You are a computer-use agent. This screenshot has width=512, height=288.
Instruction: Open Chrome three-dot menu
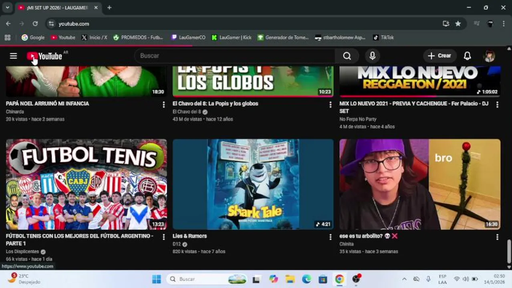504,24
